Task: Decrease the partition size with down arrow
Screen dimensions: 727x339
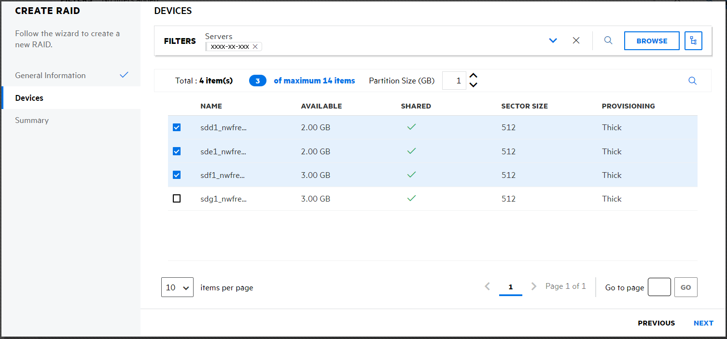Action: coord(474,85)
